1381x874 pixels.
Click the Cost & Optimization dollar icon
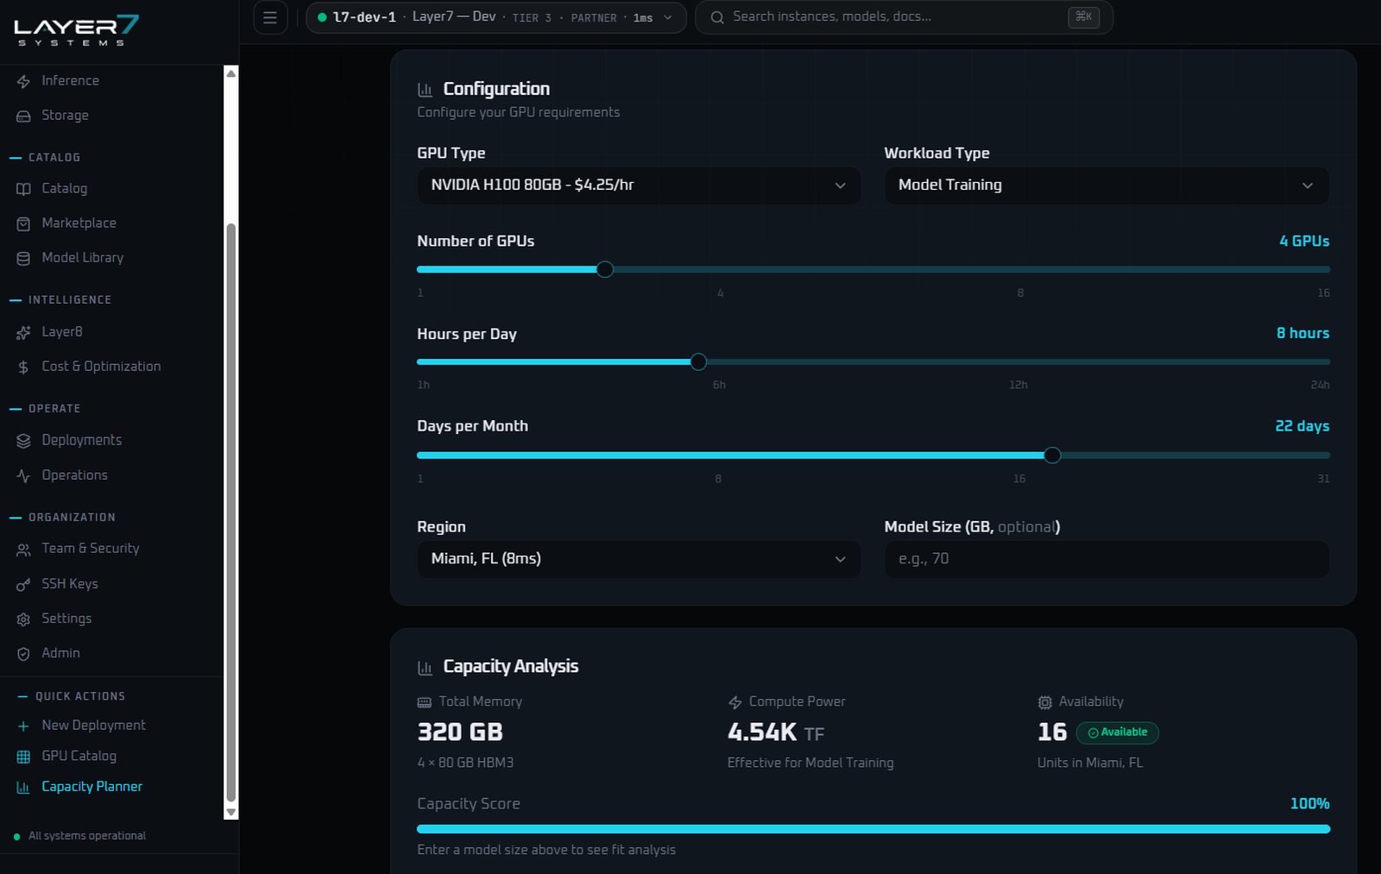[x=23, y=367]
